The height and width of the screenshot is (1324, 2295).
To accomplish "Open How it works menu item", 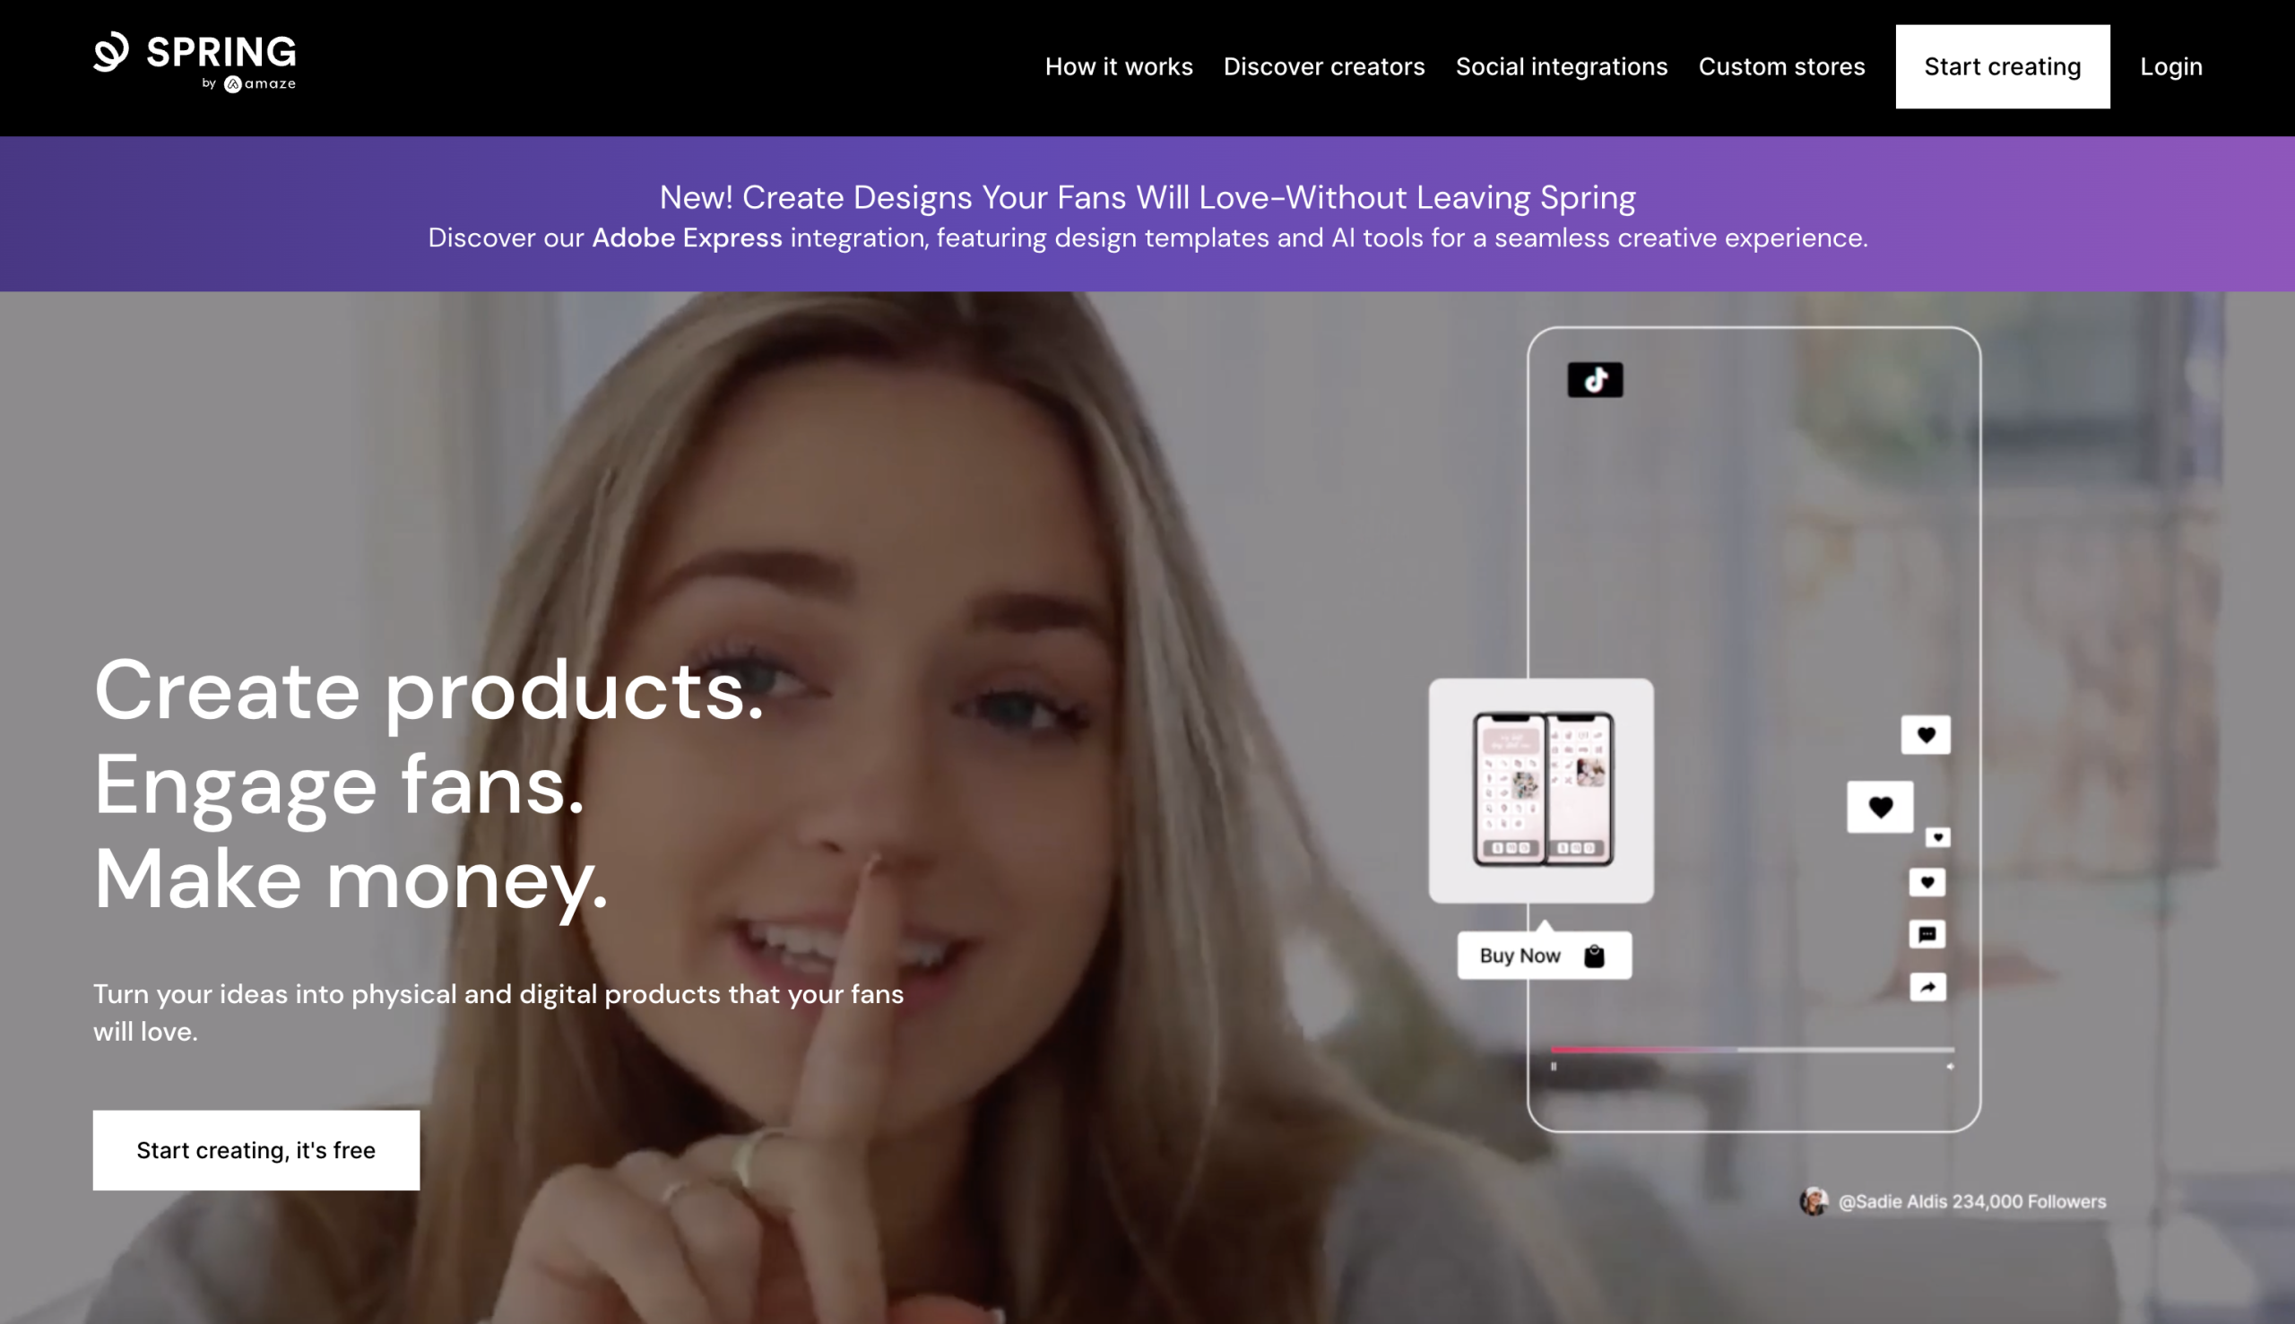I will point(1119,66).
